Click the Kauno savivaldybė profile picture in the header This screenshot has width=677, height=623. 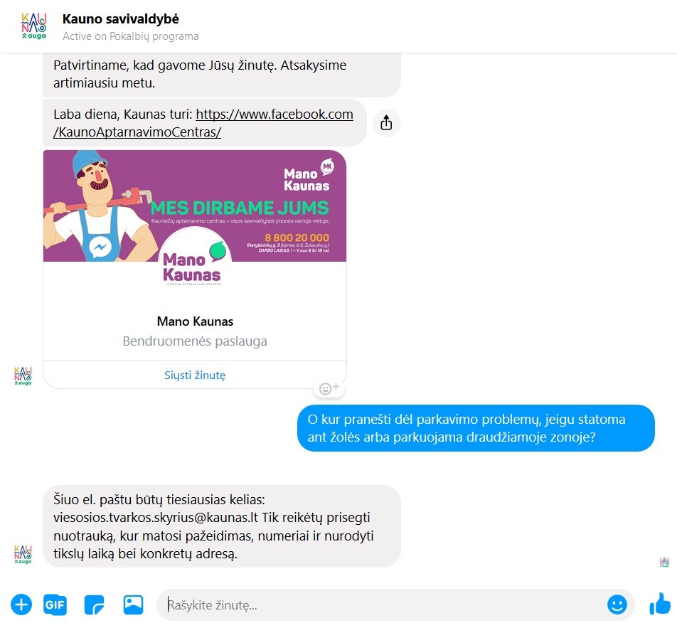coord(34,26)
